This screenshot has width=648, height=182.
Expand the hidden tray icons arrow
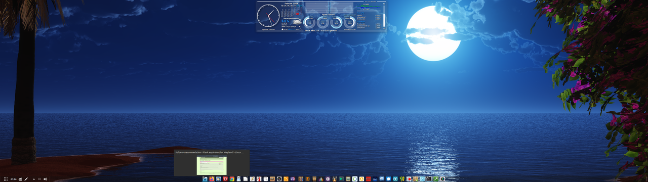(34, 179)
